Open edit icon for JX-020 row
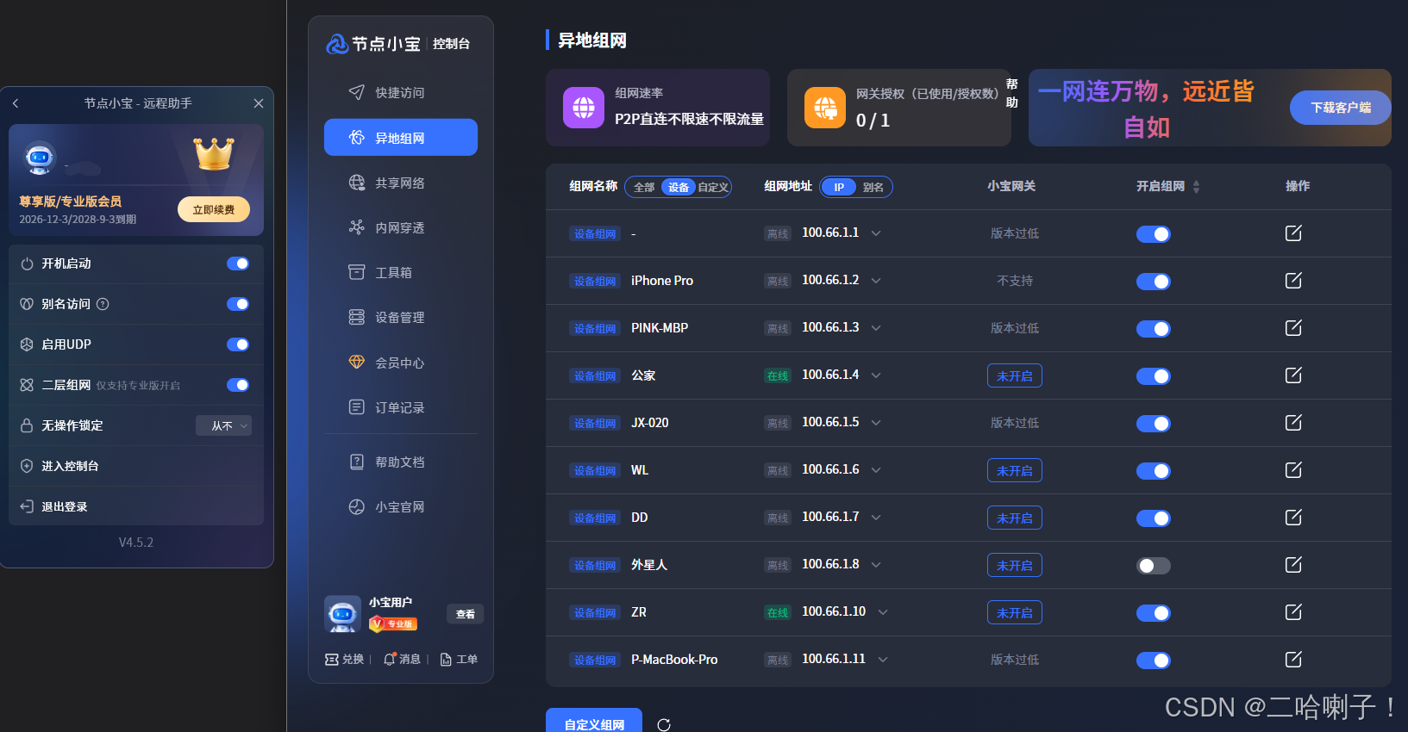Viewport: 1408px width, 732px height. [1293, 423]
